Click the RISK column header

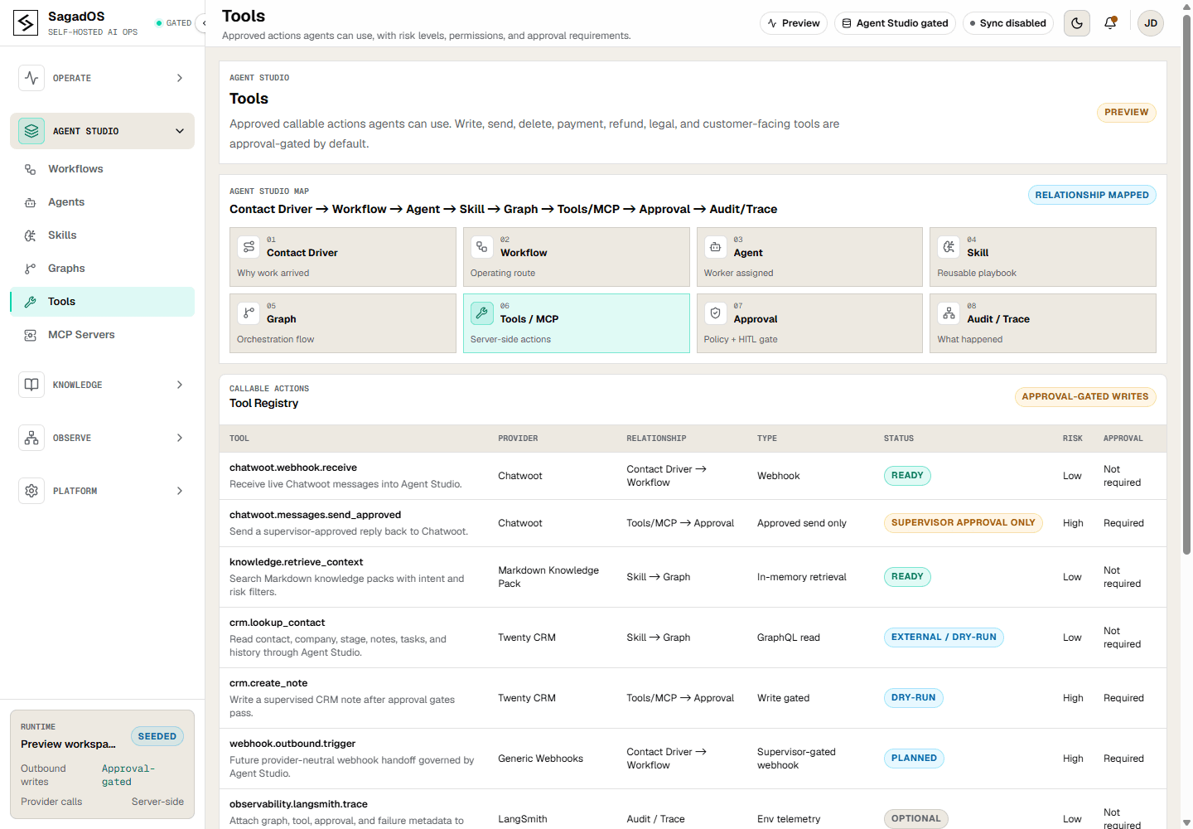(1072, 439)
